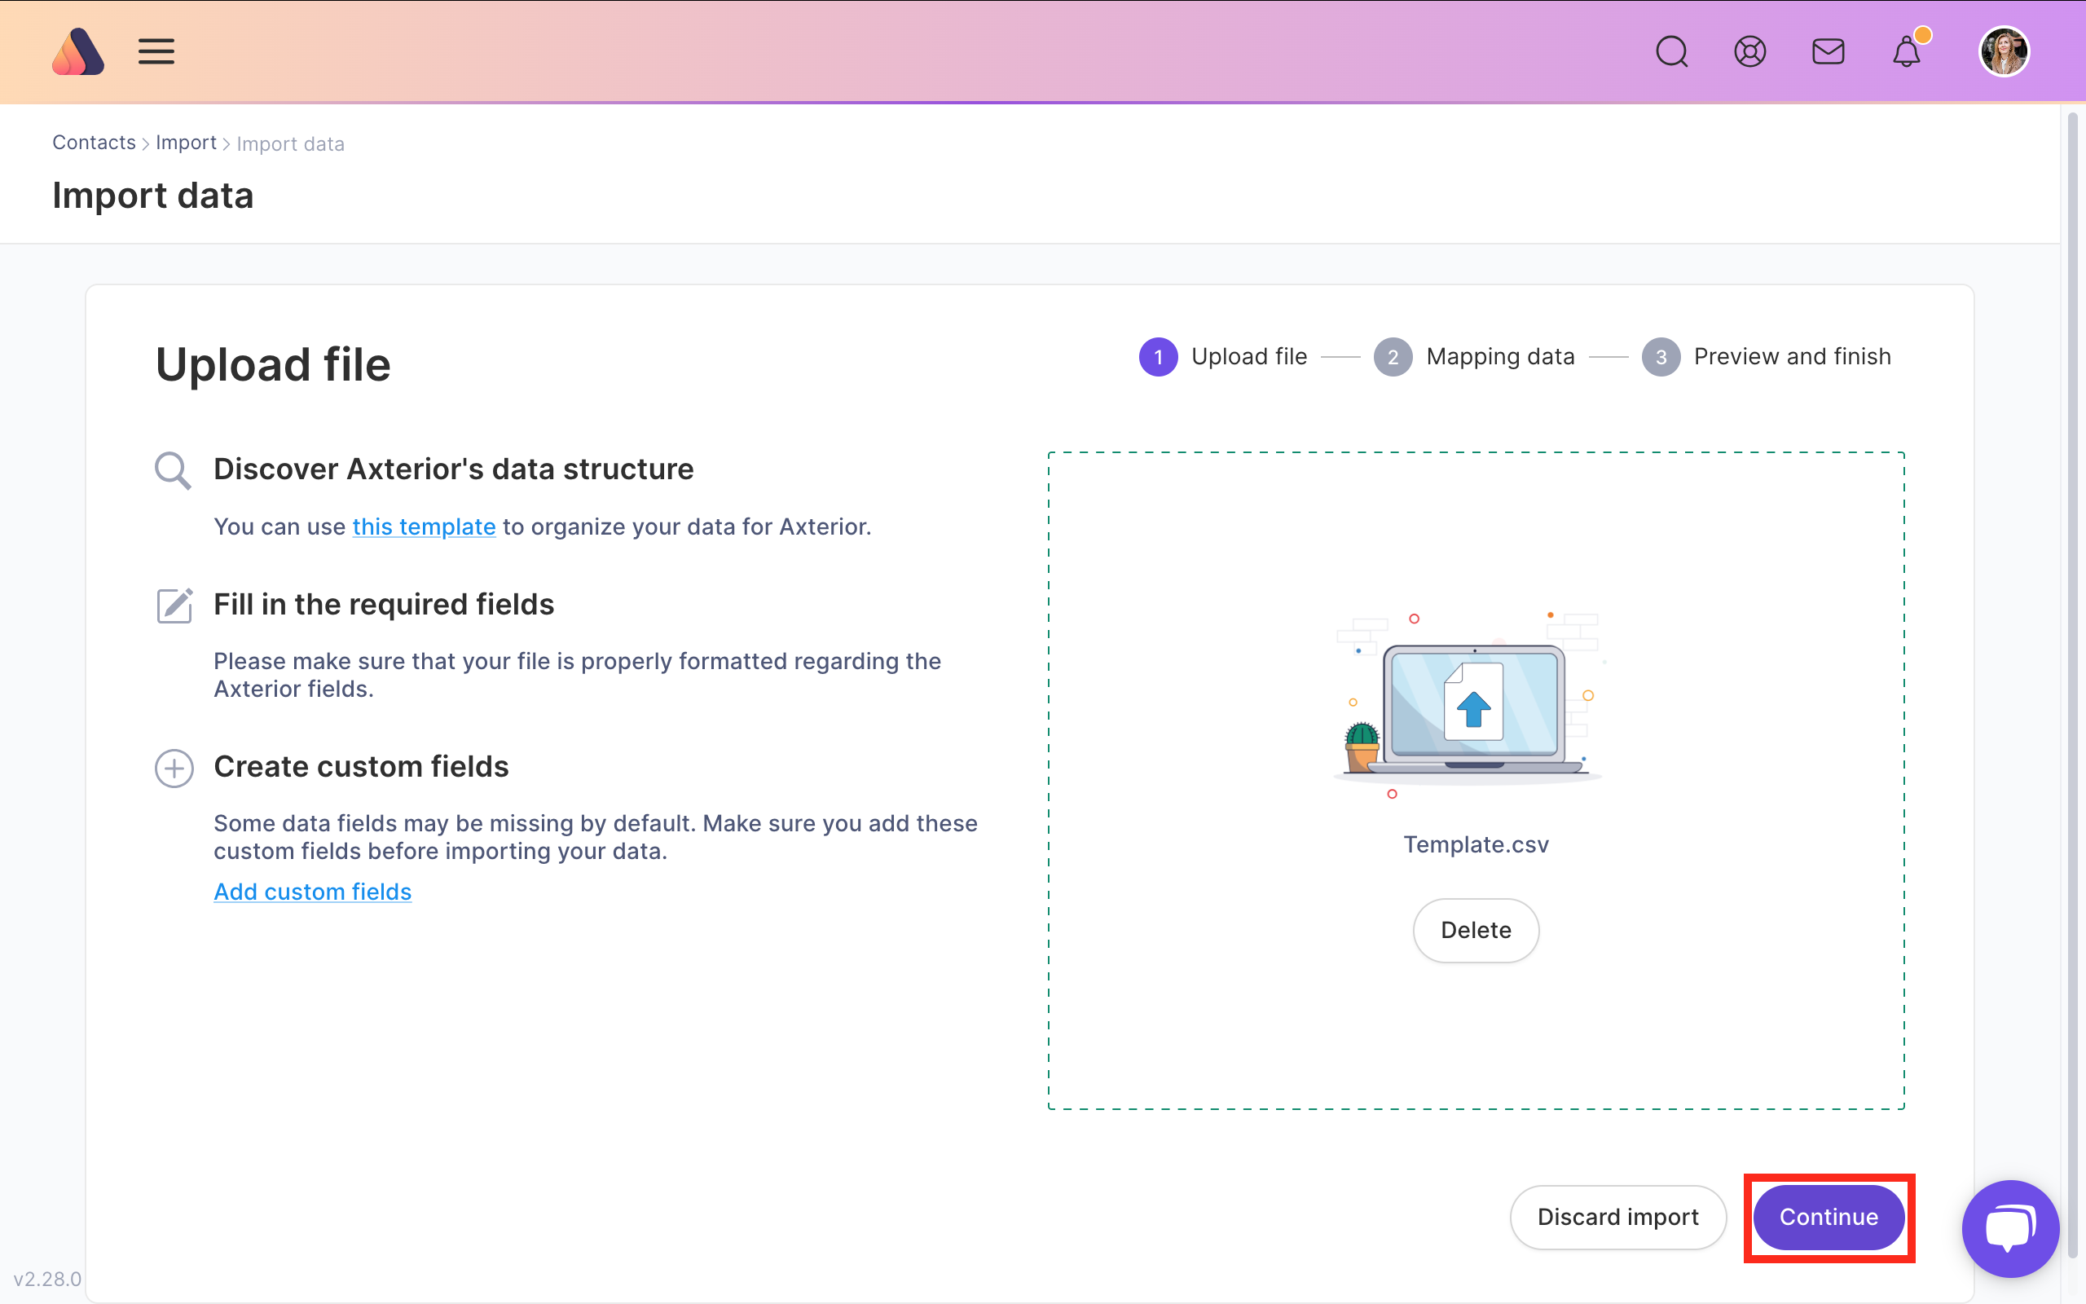Click the magnifier icon beside data structure heading

pos(173,471)
